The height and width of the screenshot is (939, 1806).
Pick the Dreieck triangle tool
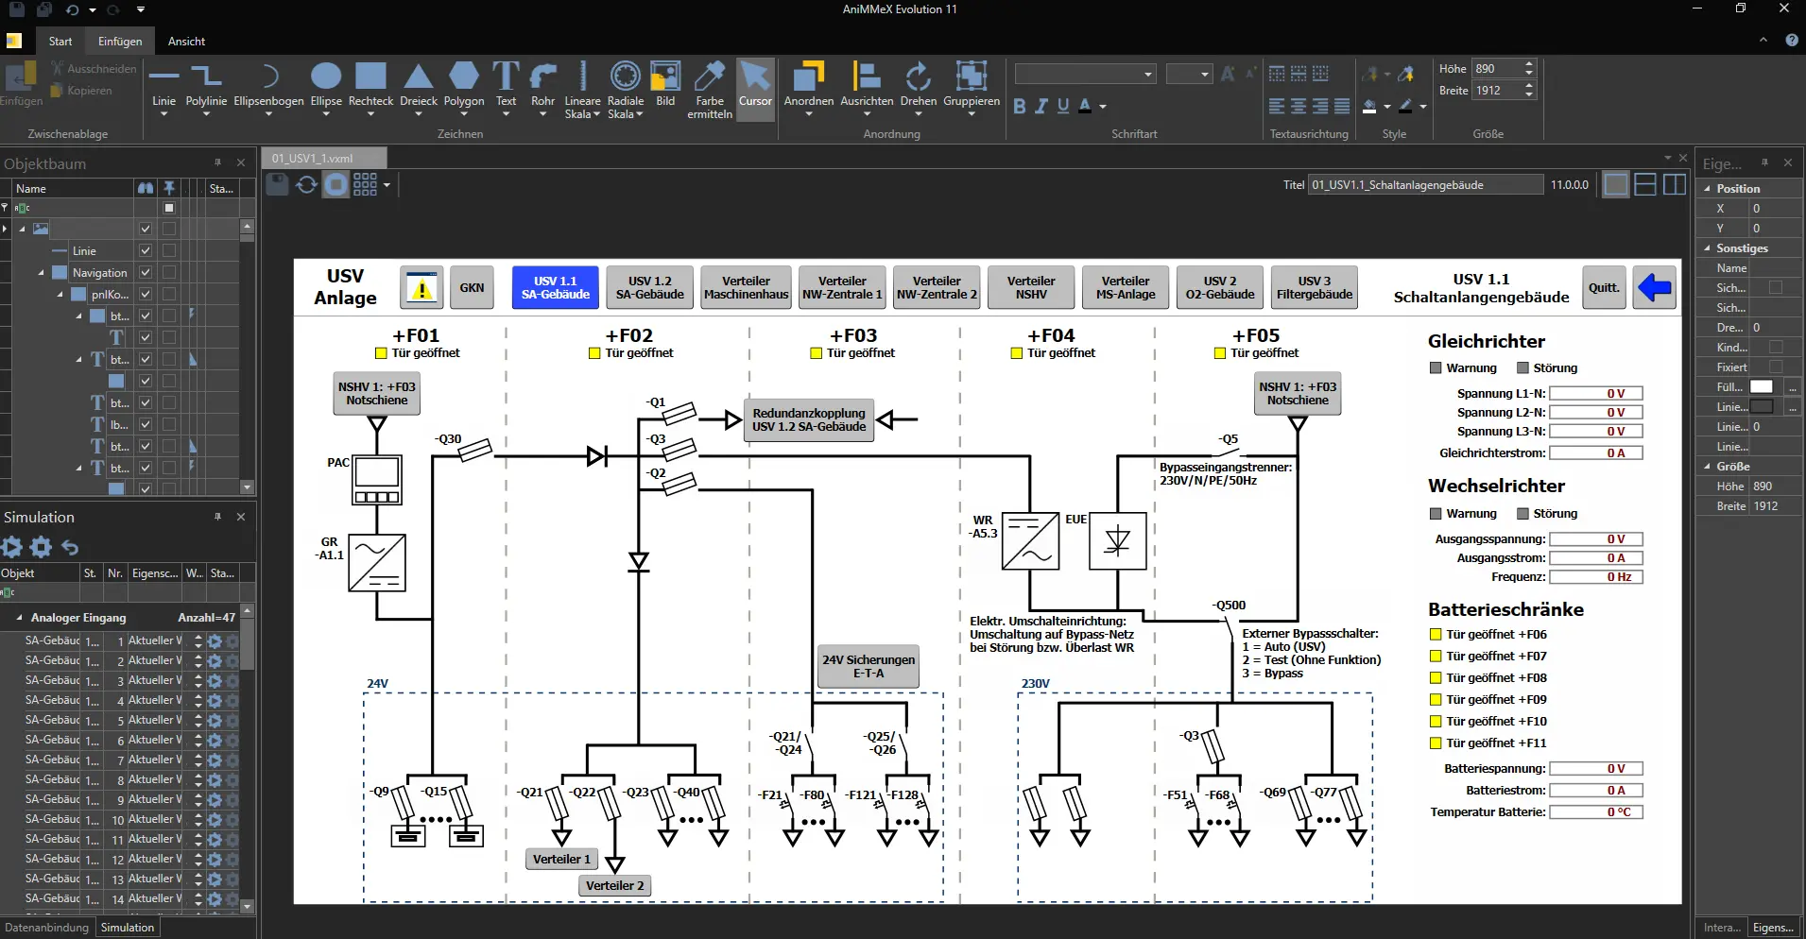tap(419, 88)
